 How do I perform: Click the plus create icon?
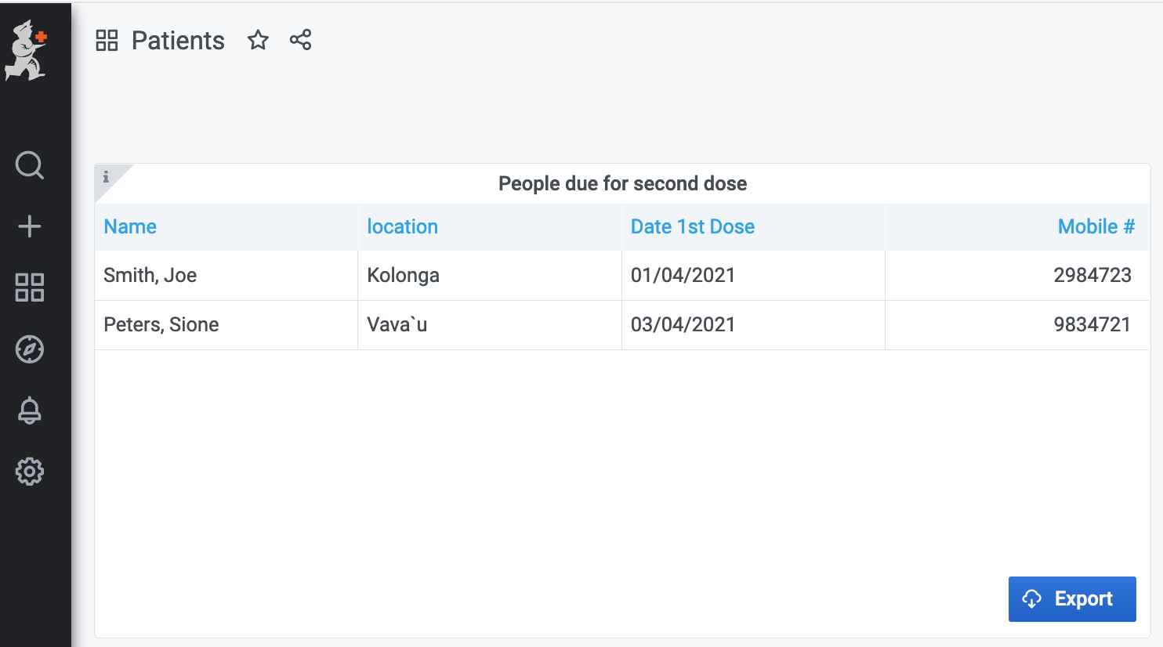[30, 226]
